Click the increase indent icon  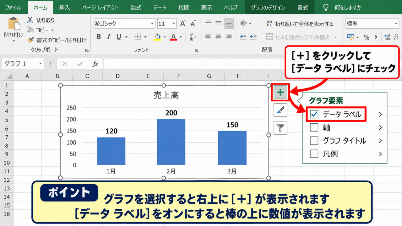[253, 37]
